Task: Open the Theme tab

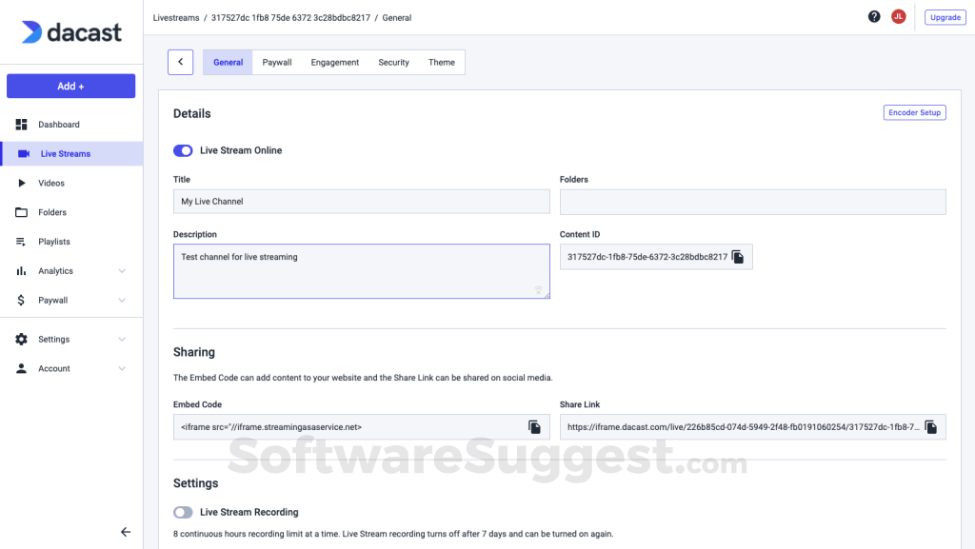Action: coord(441,62)
